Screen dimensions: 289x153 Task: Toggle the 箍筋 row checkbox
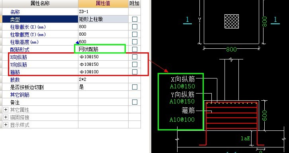point(135,72)
